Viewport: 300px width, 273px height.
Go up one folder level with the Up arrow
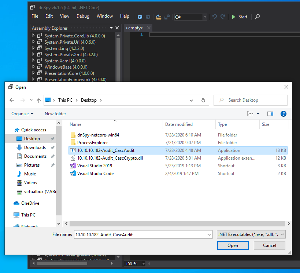39,100
